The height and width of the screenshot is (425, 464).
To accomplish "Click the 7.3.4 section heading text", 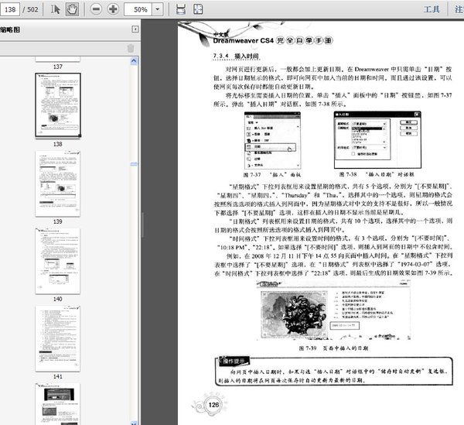I will [x=236, y=56].
